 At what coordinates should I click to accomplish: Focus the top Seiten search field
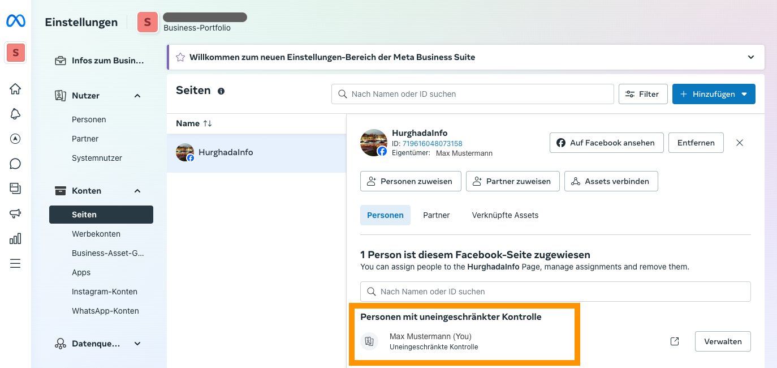pos(473,94)
